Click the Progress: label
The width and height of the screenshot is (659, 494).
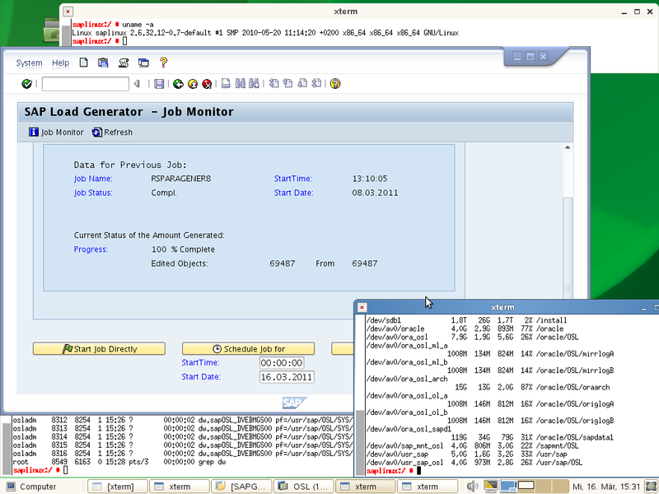coord(91,249)
